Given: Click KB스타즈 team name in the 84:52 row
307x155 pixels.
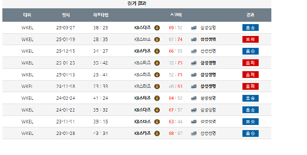Looking at the screenshot, I should 143,98.
